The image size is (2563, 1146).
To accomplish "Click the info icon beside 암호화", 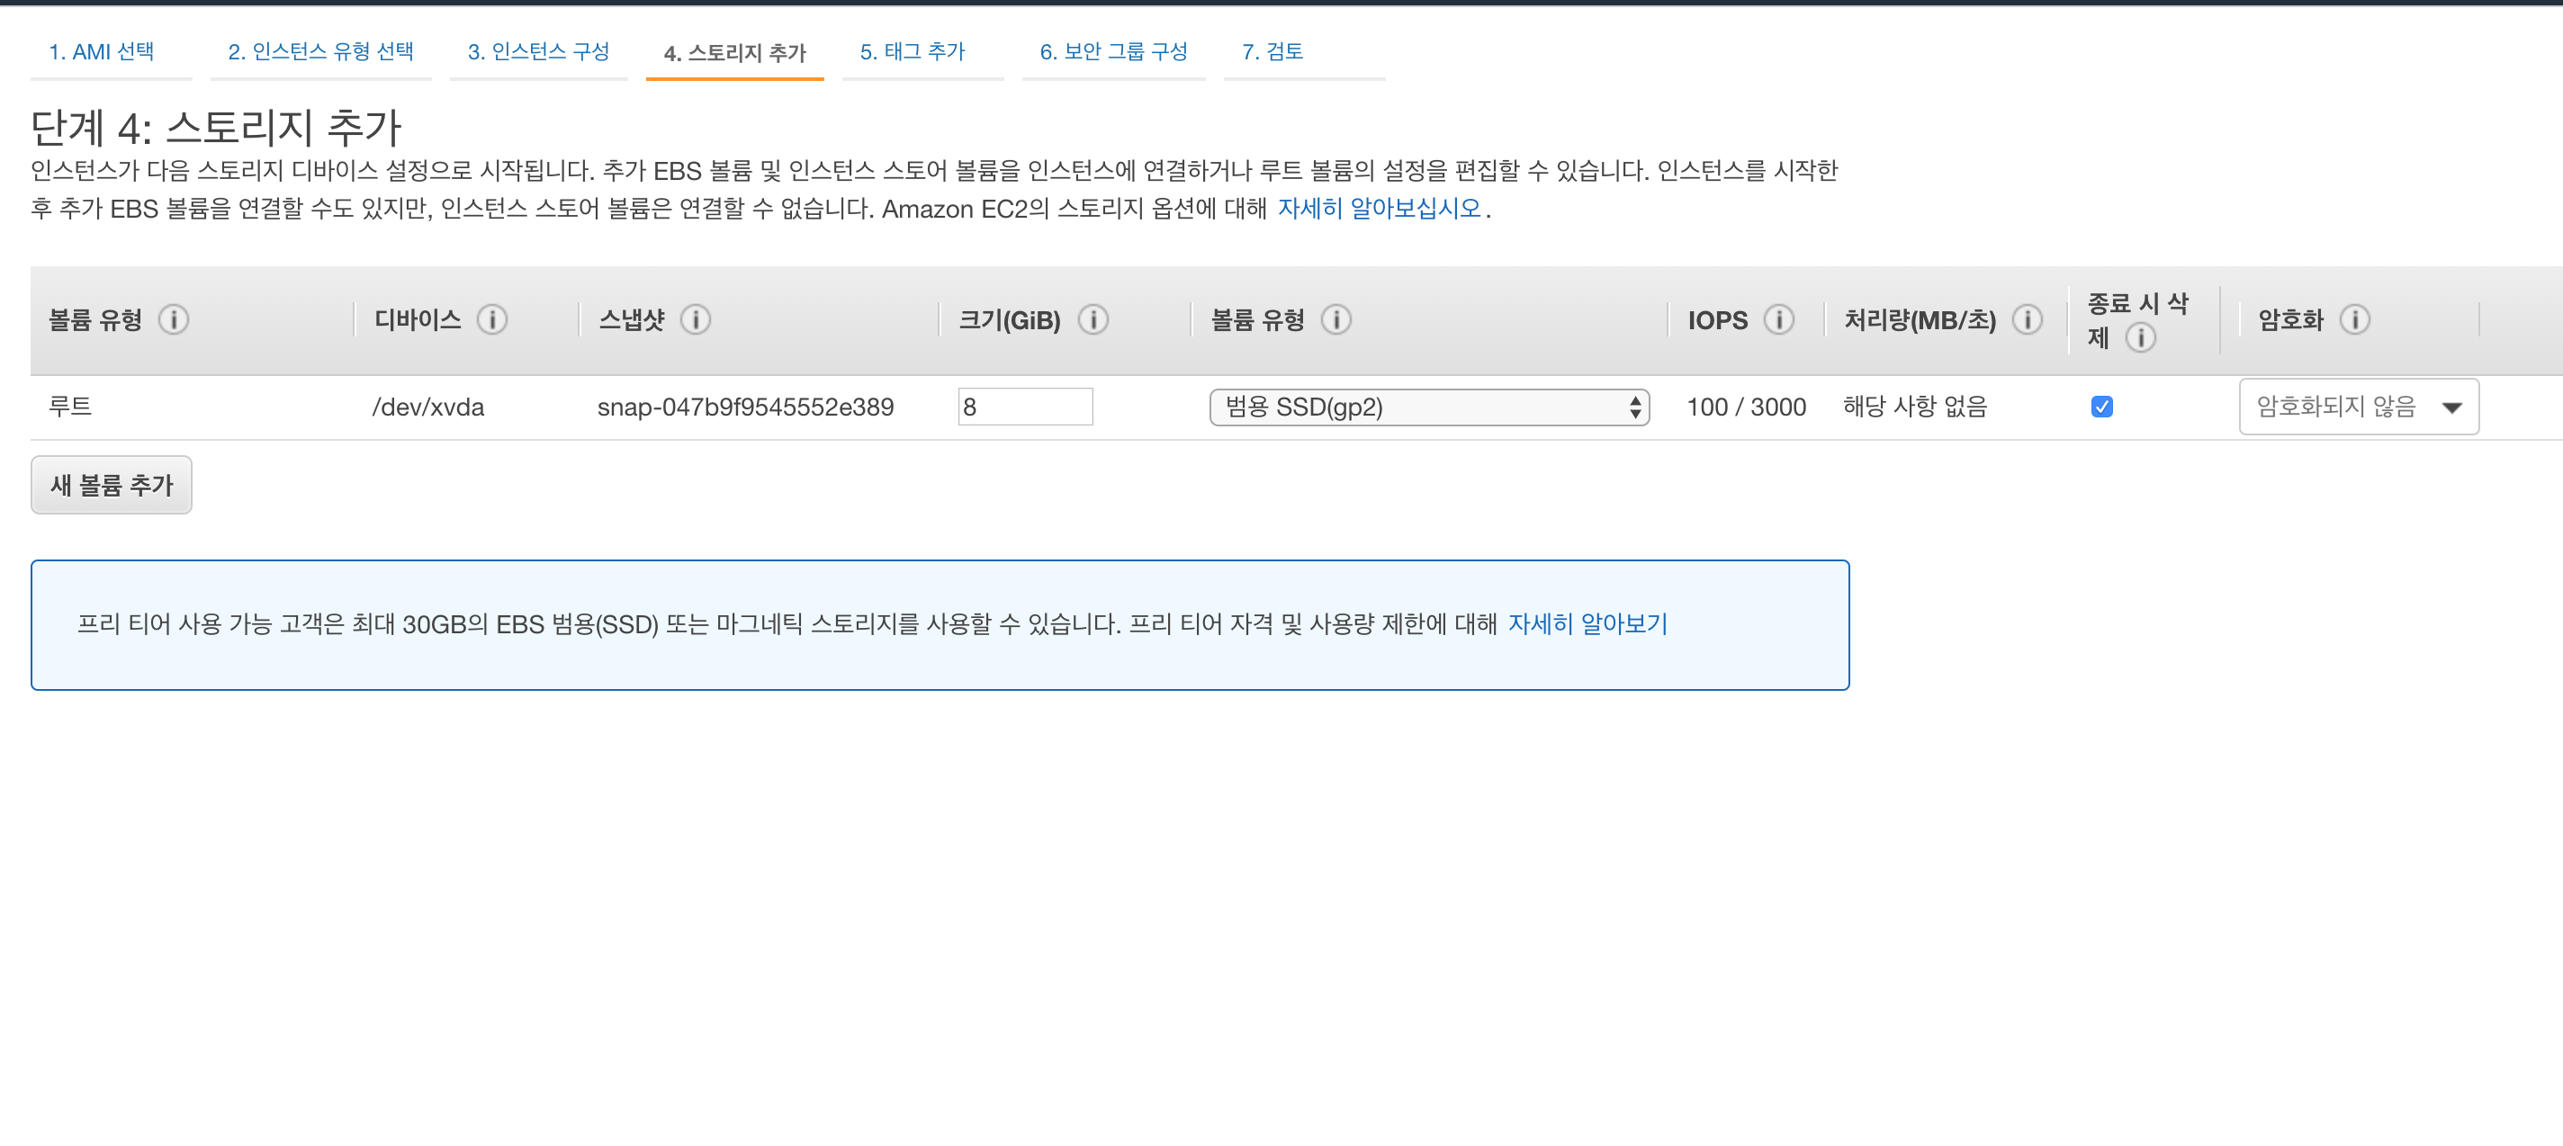I will tap(2354, 319).
